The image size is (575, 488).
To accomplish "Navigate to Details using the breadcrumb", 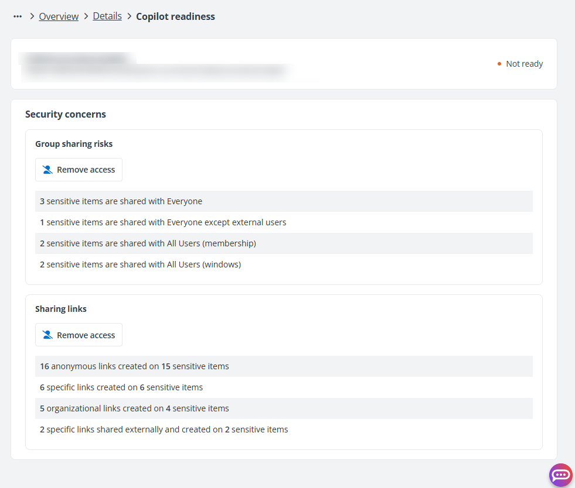I will [107, 16].
